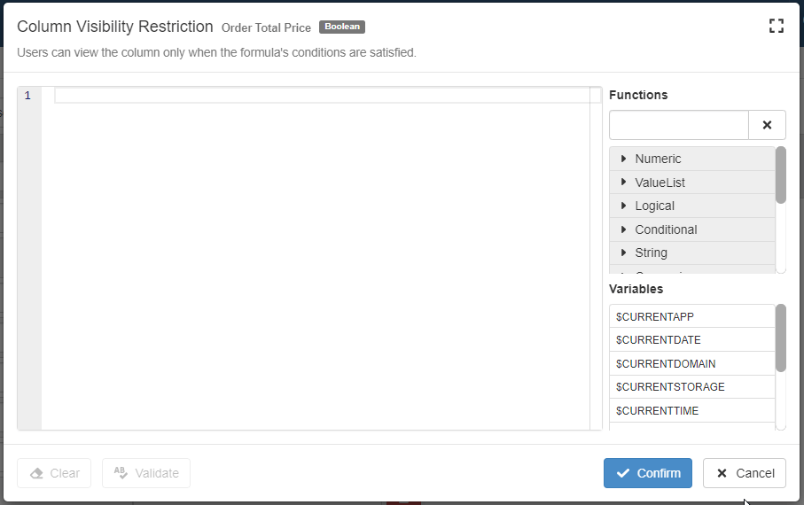This screenshot has width=804, height=505.
Task: Click the Clear eraser button
Action: (54, 473)
